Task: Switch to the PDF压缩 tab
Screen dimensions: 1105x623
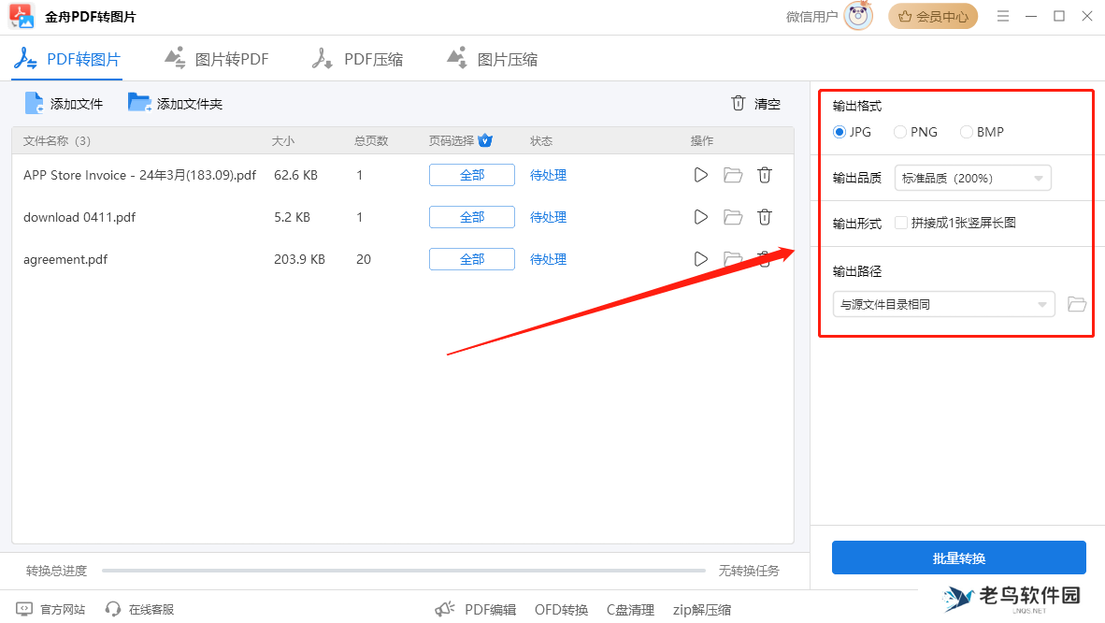Action: point(356,58)
